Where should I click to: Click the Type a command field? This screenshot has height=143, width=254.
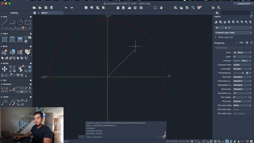[122, 137]
